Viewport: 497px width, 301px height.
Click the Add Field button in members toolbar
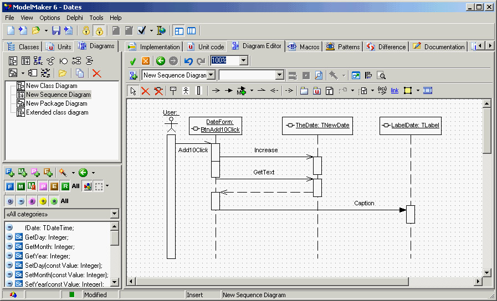[10, 173]
